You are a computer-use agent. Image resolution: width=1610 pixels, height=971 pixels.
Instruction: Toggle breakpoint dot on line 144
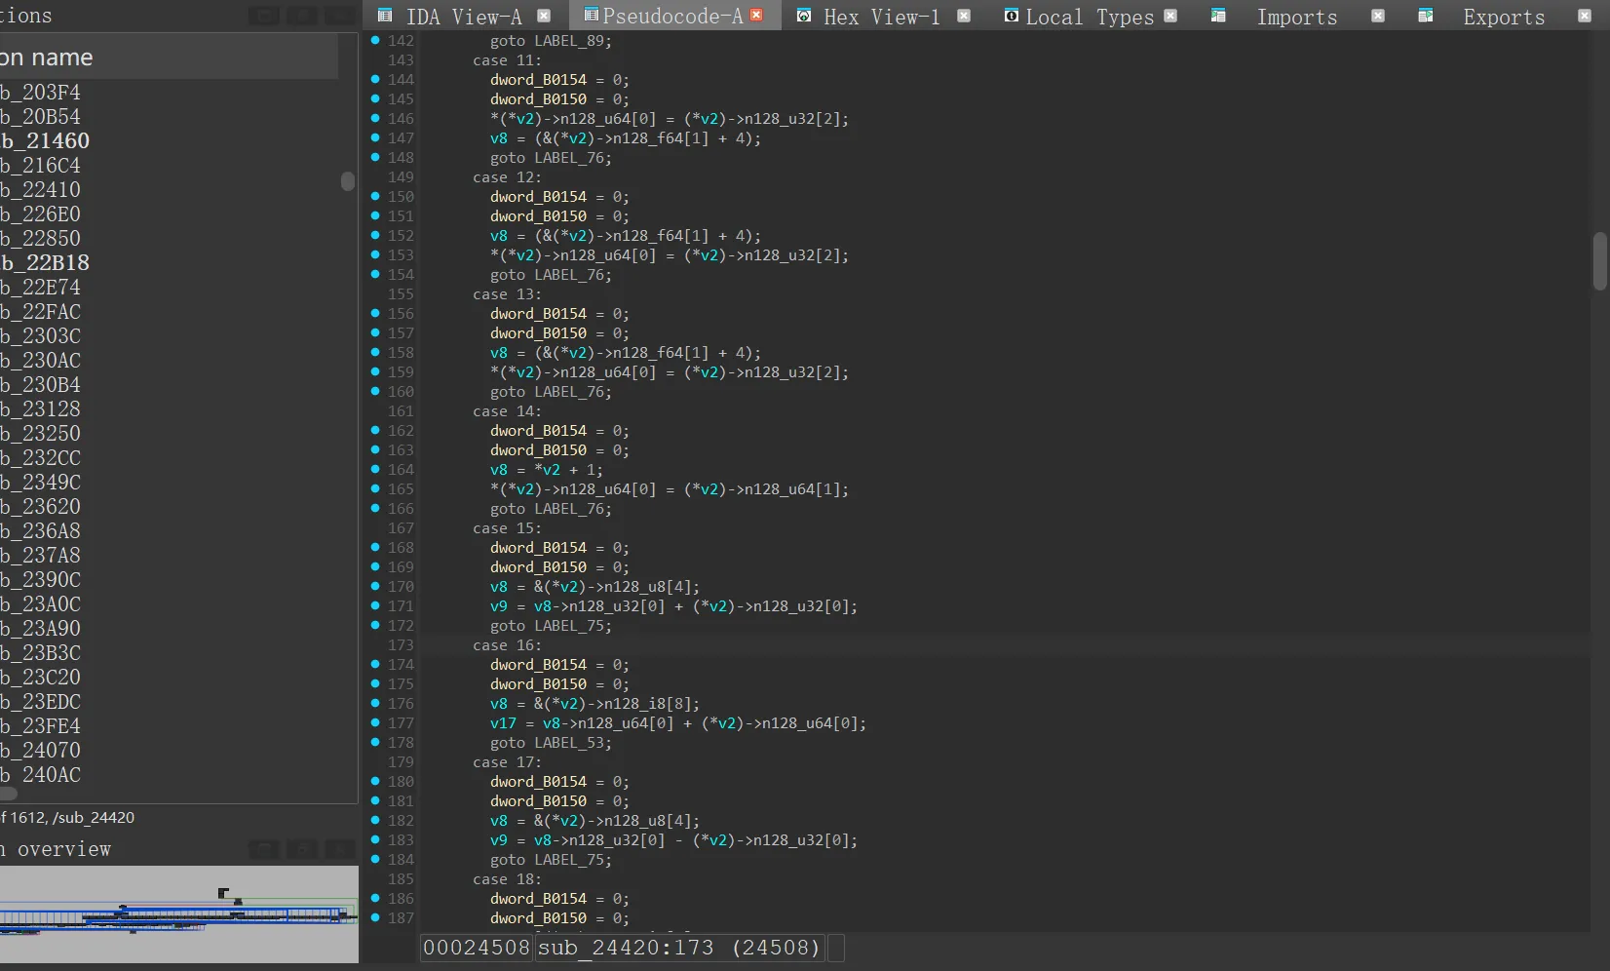tap(375, 79)
